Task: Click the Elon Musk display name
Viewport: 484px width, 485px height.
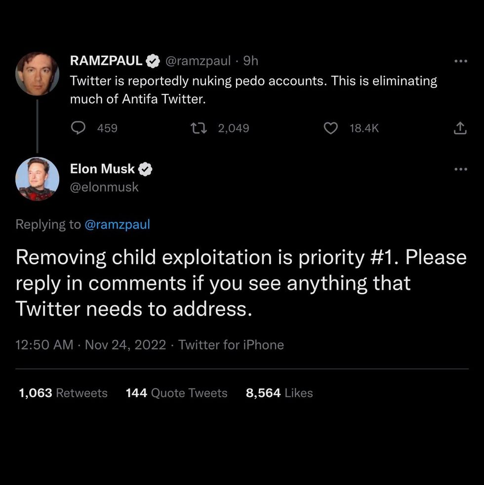Action: coord(102,169)
